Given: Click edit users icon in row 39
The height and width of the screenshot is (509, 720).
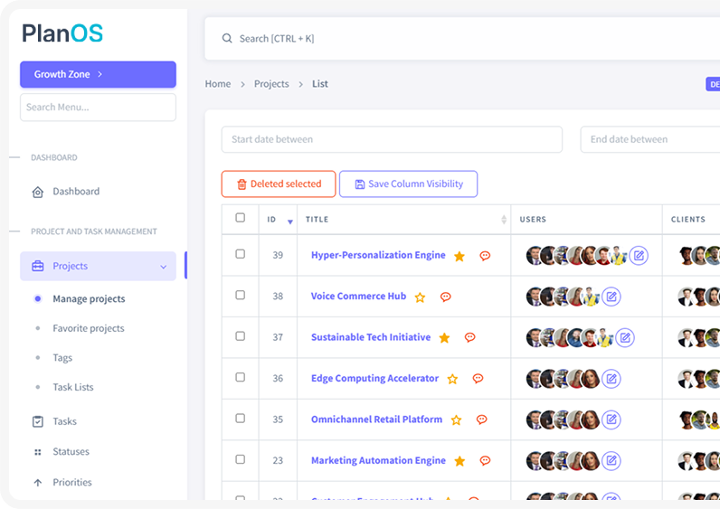Looking at the screenshot, I should pos(639,256).
